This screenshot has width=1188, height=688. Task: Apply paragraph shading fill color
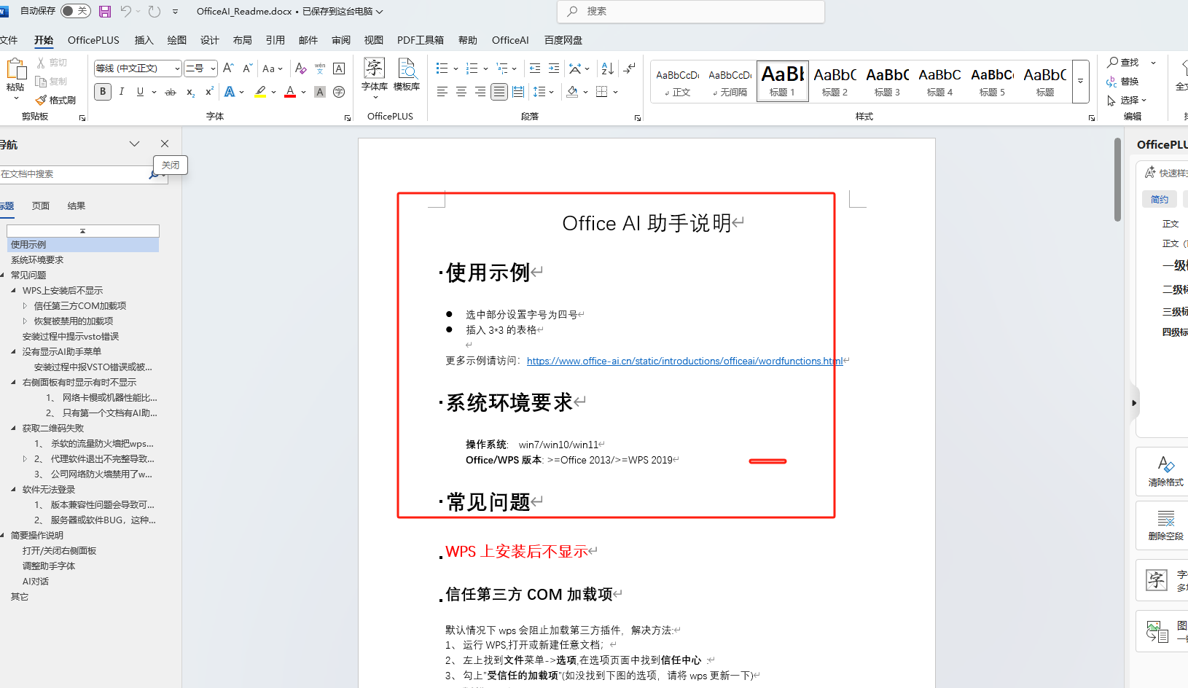point(573,92)
